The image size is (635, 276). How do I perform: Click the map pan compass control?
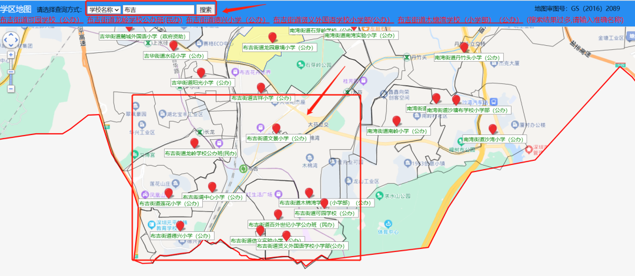[x=11, y=40]
